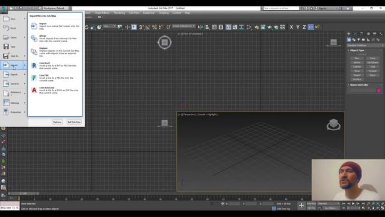The height and width of the screenshot is (217, 385).
Task: Click the Options button in application menu
Action: click(57, 122)
